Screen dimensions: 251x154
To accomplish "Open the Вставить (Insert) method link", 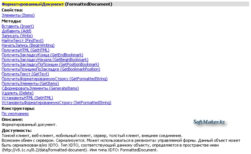I will 18,26.
